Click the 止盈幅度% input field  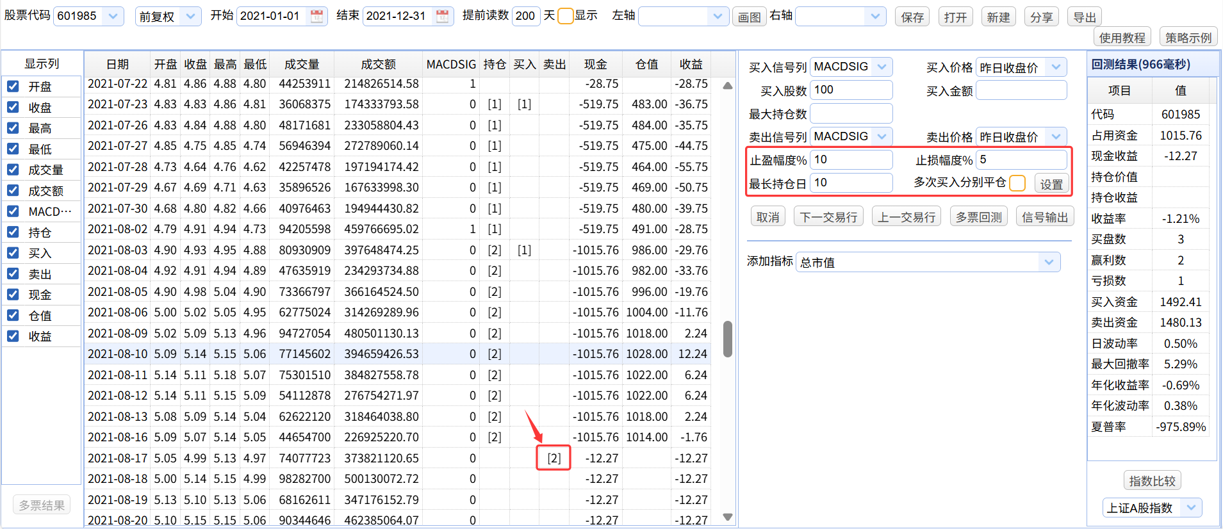(x=851, y=159)
